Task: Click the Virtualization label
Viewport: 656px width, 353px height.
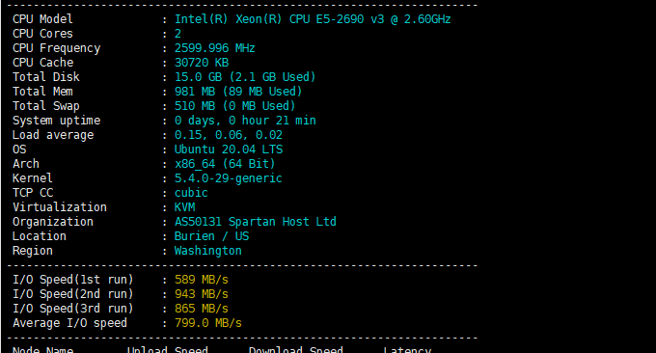Action: (60, 207)
